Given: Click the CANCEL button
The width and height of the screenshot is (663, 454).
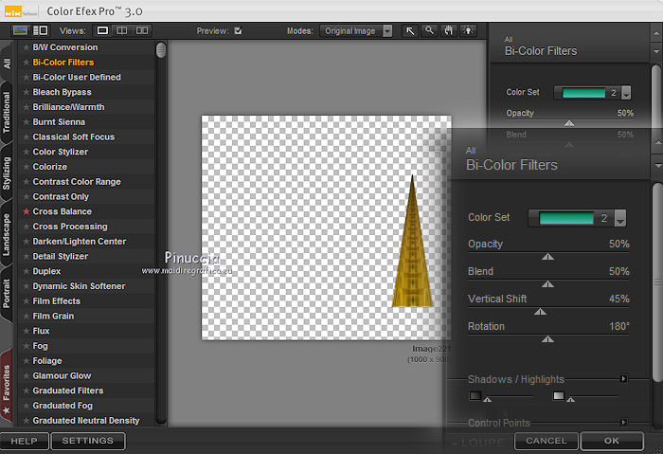Looking at the screenshot, I should pyautogui.click(x=547, y=441).
